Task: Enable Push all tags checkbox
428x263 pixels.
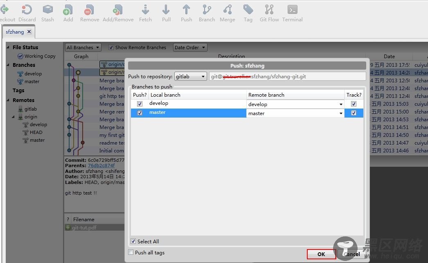Action: pyautogui.click(x=131, y=252)
